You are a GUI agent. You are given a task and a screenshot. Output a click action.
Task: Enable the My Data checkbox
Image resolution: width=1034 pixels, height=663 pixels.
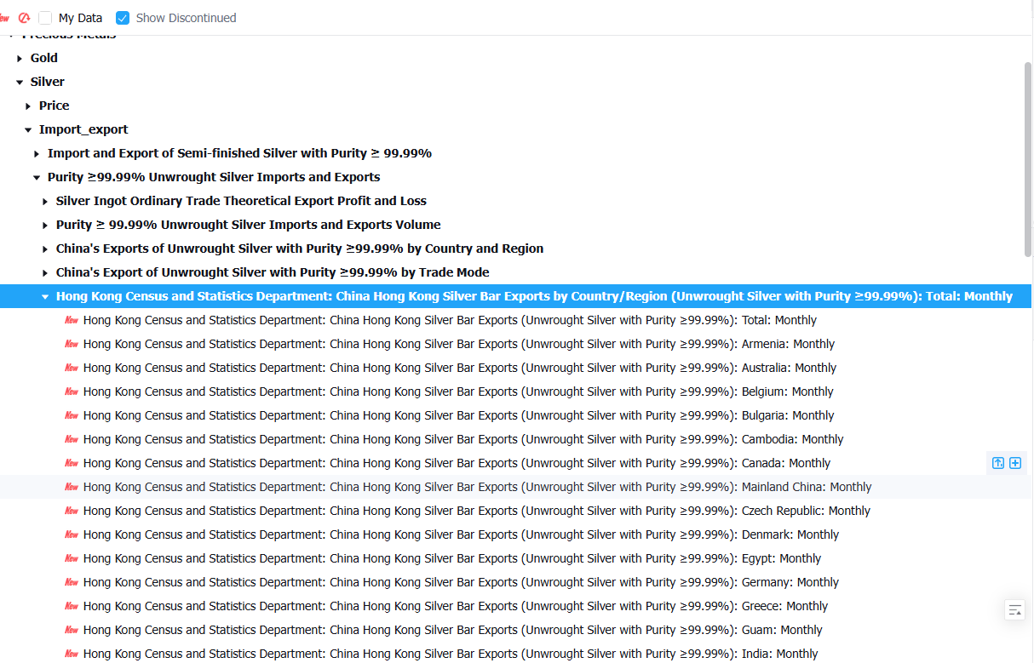point(45,18)
